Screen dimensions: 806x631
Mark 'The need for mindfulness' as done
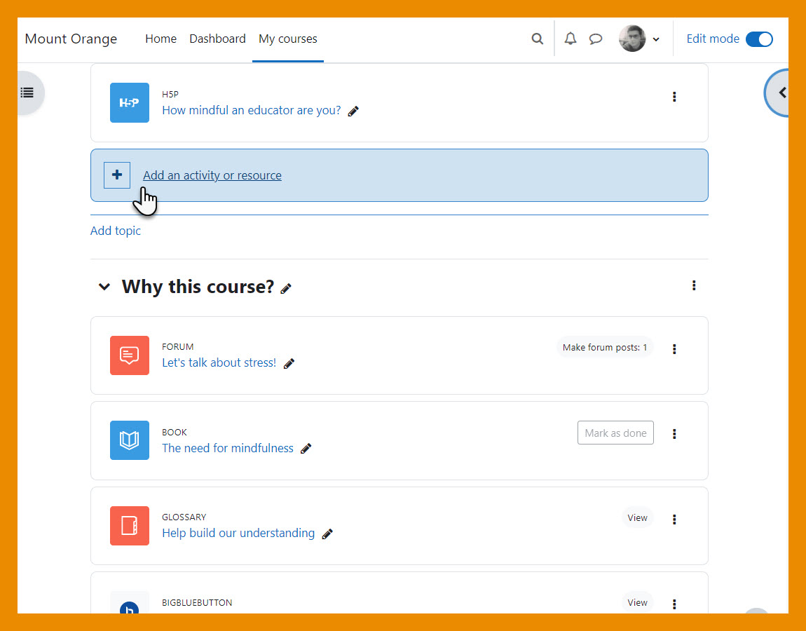615,433
